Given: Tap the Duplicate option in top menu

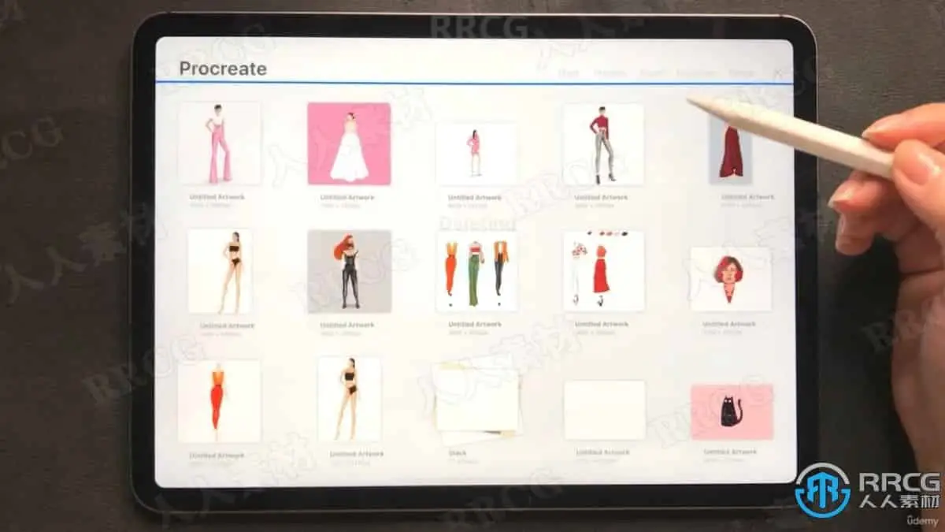Looking at the screenshot, I should 697,73.
